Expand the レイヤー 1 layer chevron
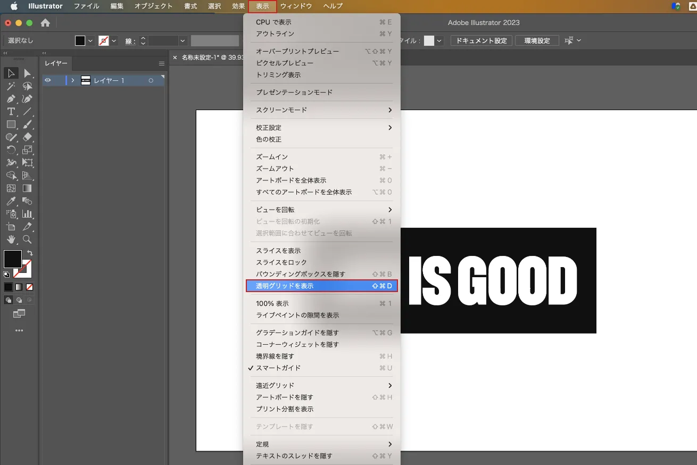 tap(73, 80)
